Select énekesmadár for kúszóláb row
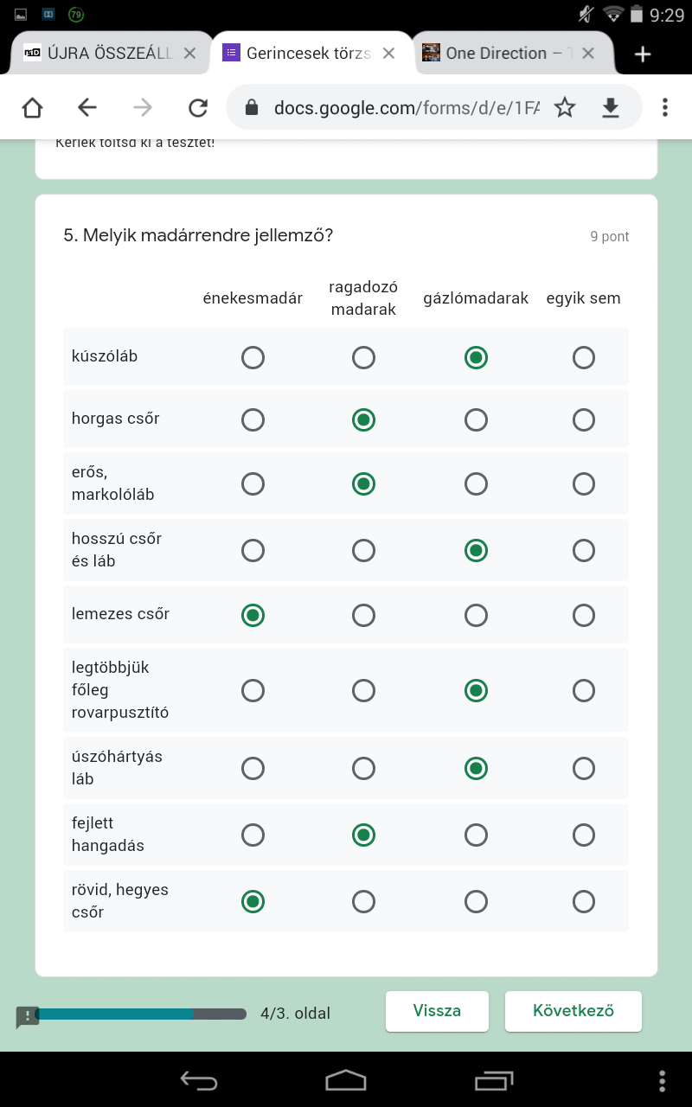 pos(253,357)
